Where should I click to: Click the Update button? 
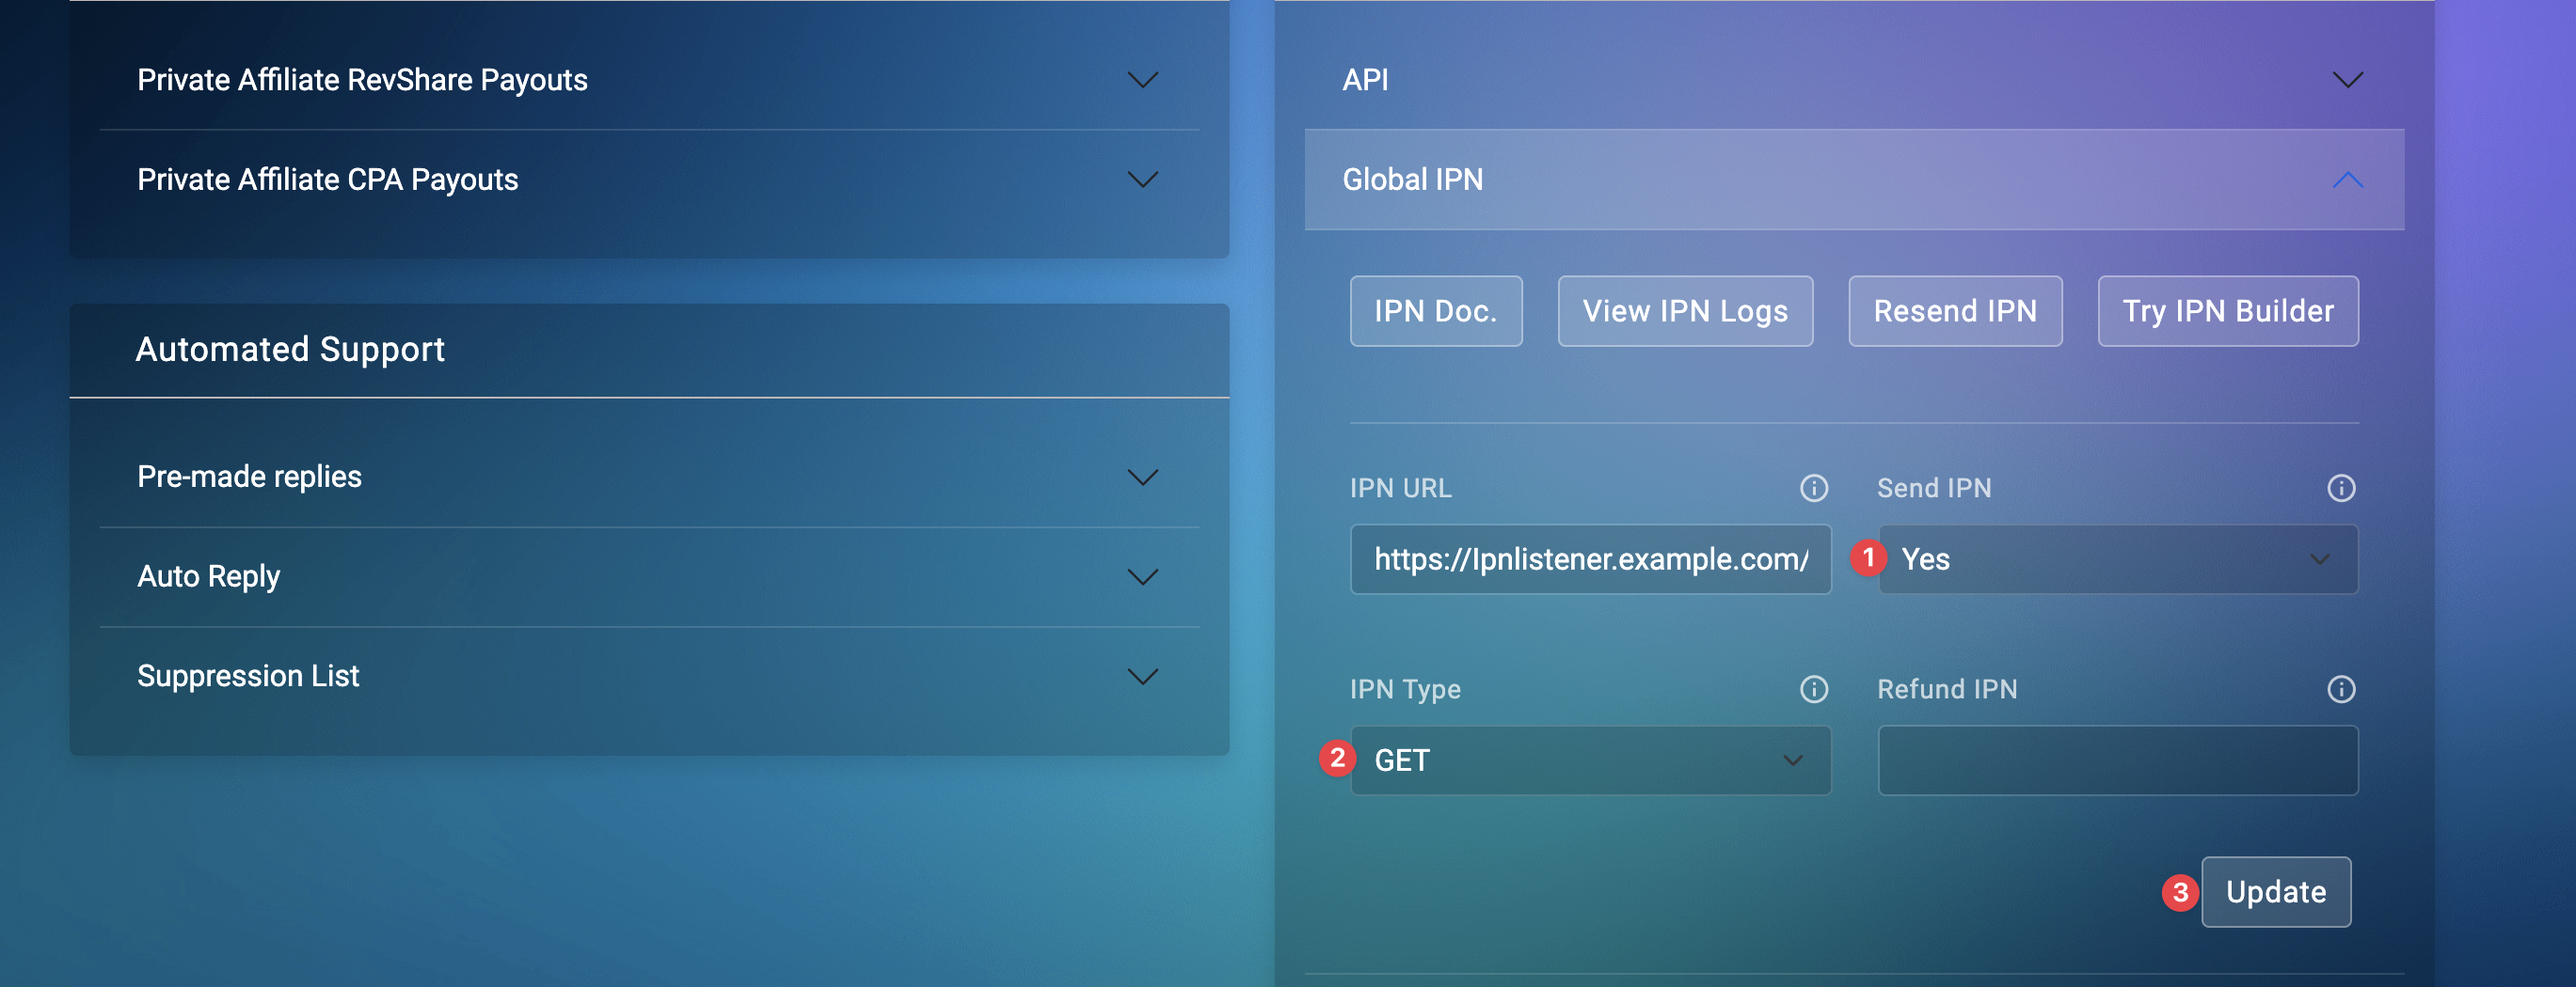click(2275, 892)
